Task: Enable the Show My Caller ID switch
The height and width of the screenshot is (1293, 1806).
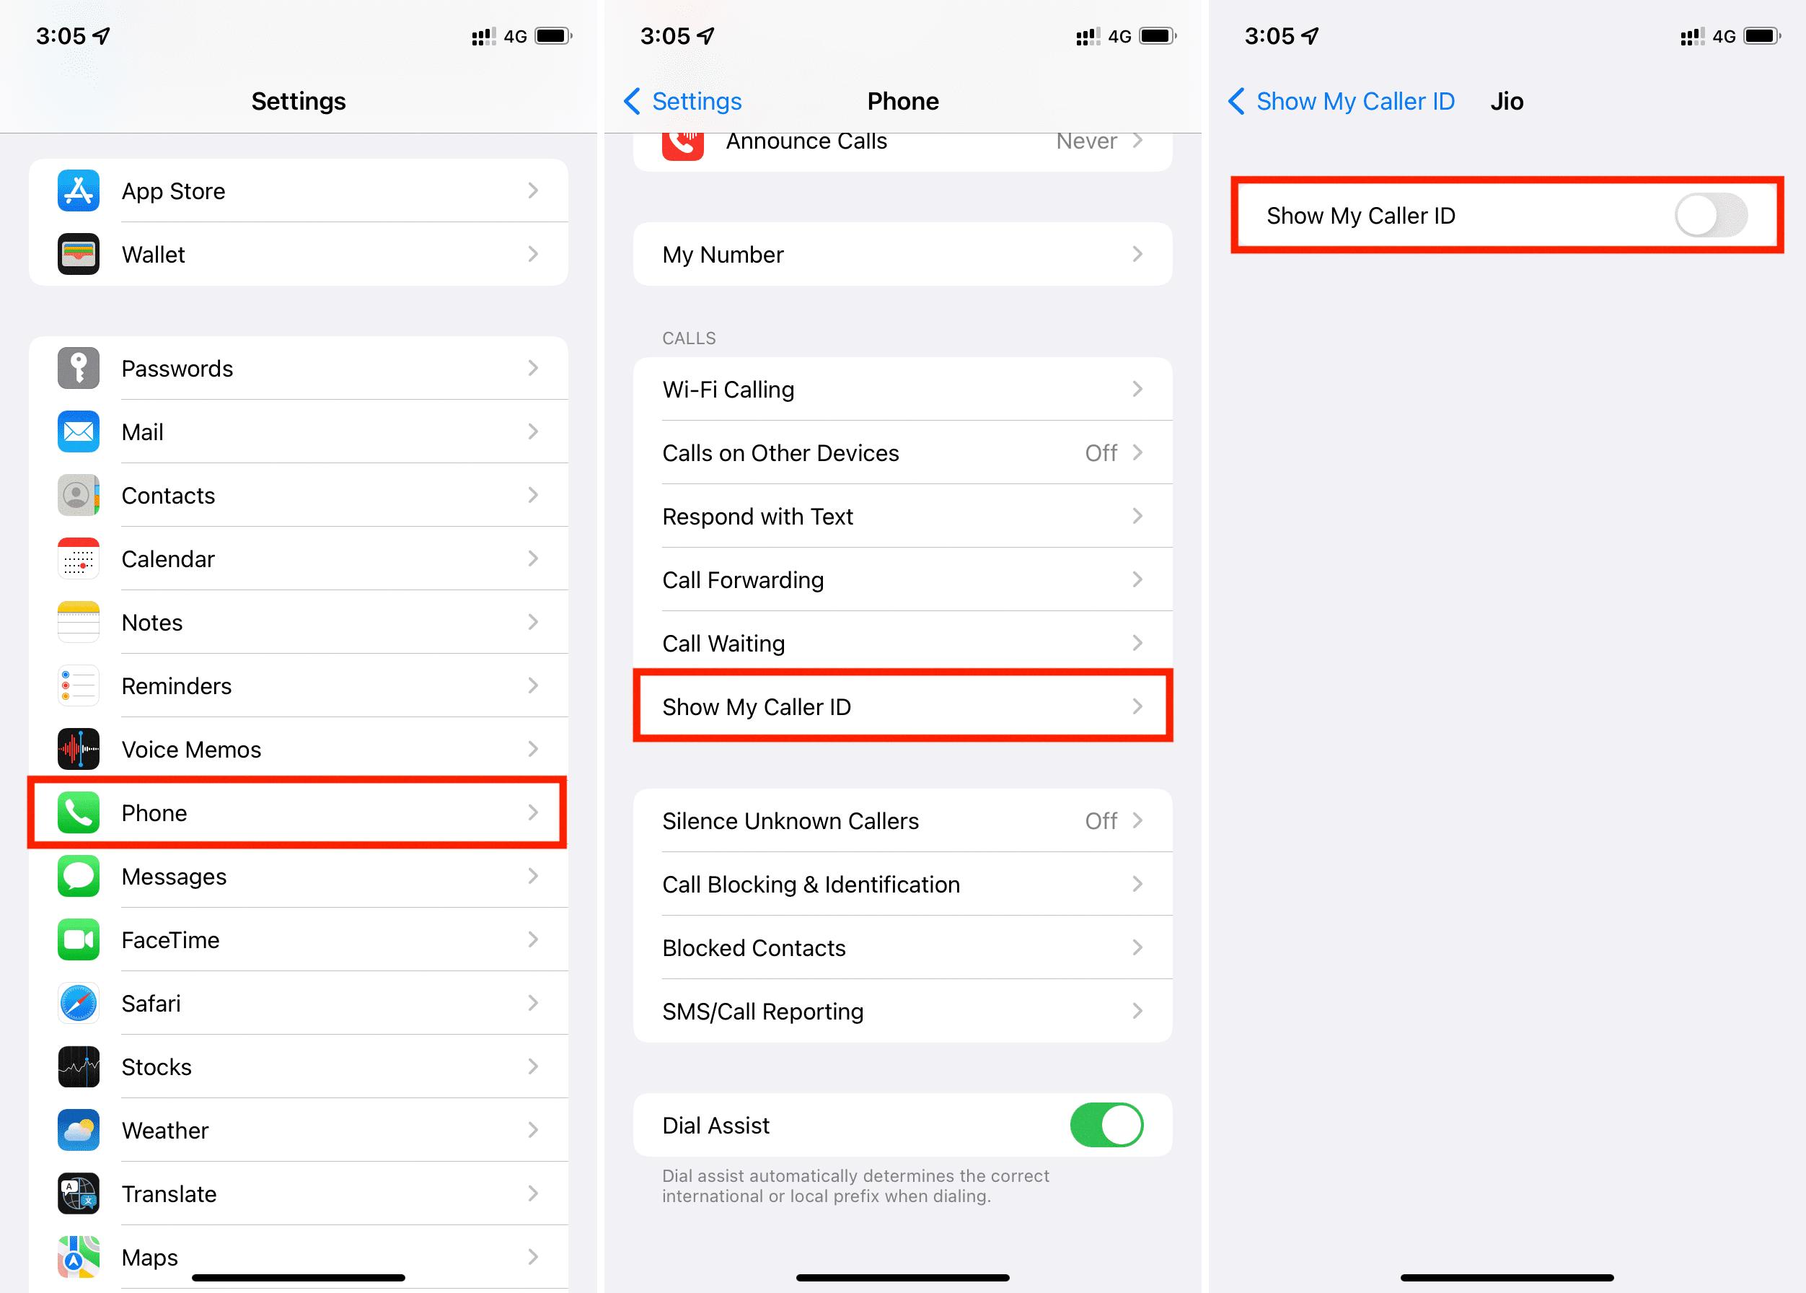Action: click(1711, 216)
